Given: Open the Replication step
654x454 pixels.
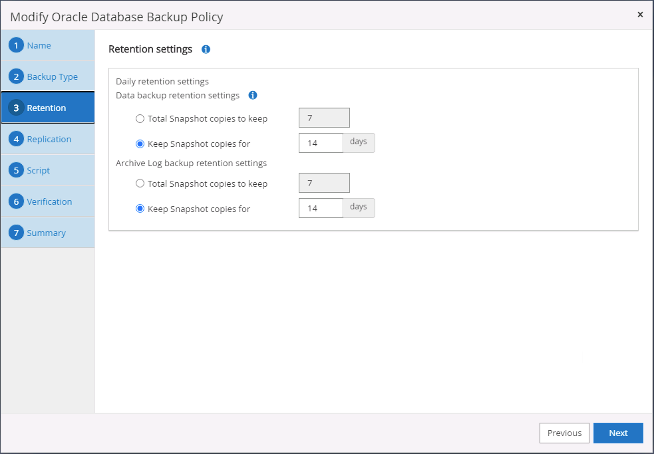Looking at the screenshot, I should click(x=49, y=139).
